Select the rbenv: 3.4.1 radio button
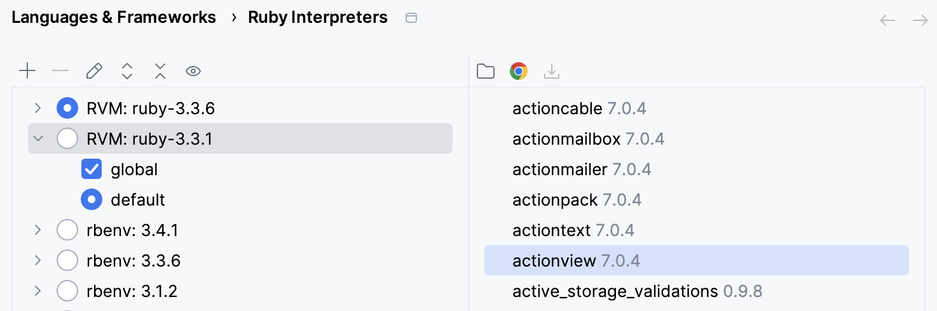Image resolution: width=937 pixels, height=311 pixels. point(67,230)
